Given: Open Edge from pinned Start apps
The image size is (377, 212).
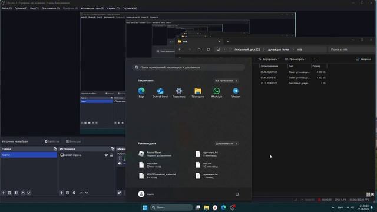Looking at the screenshot, I should pyautogui.click(x=141, y=92).
